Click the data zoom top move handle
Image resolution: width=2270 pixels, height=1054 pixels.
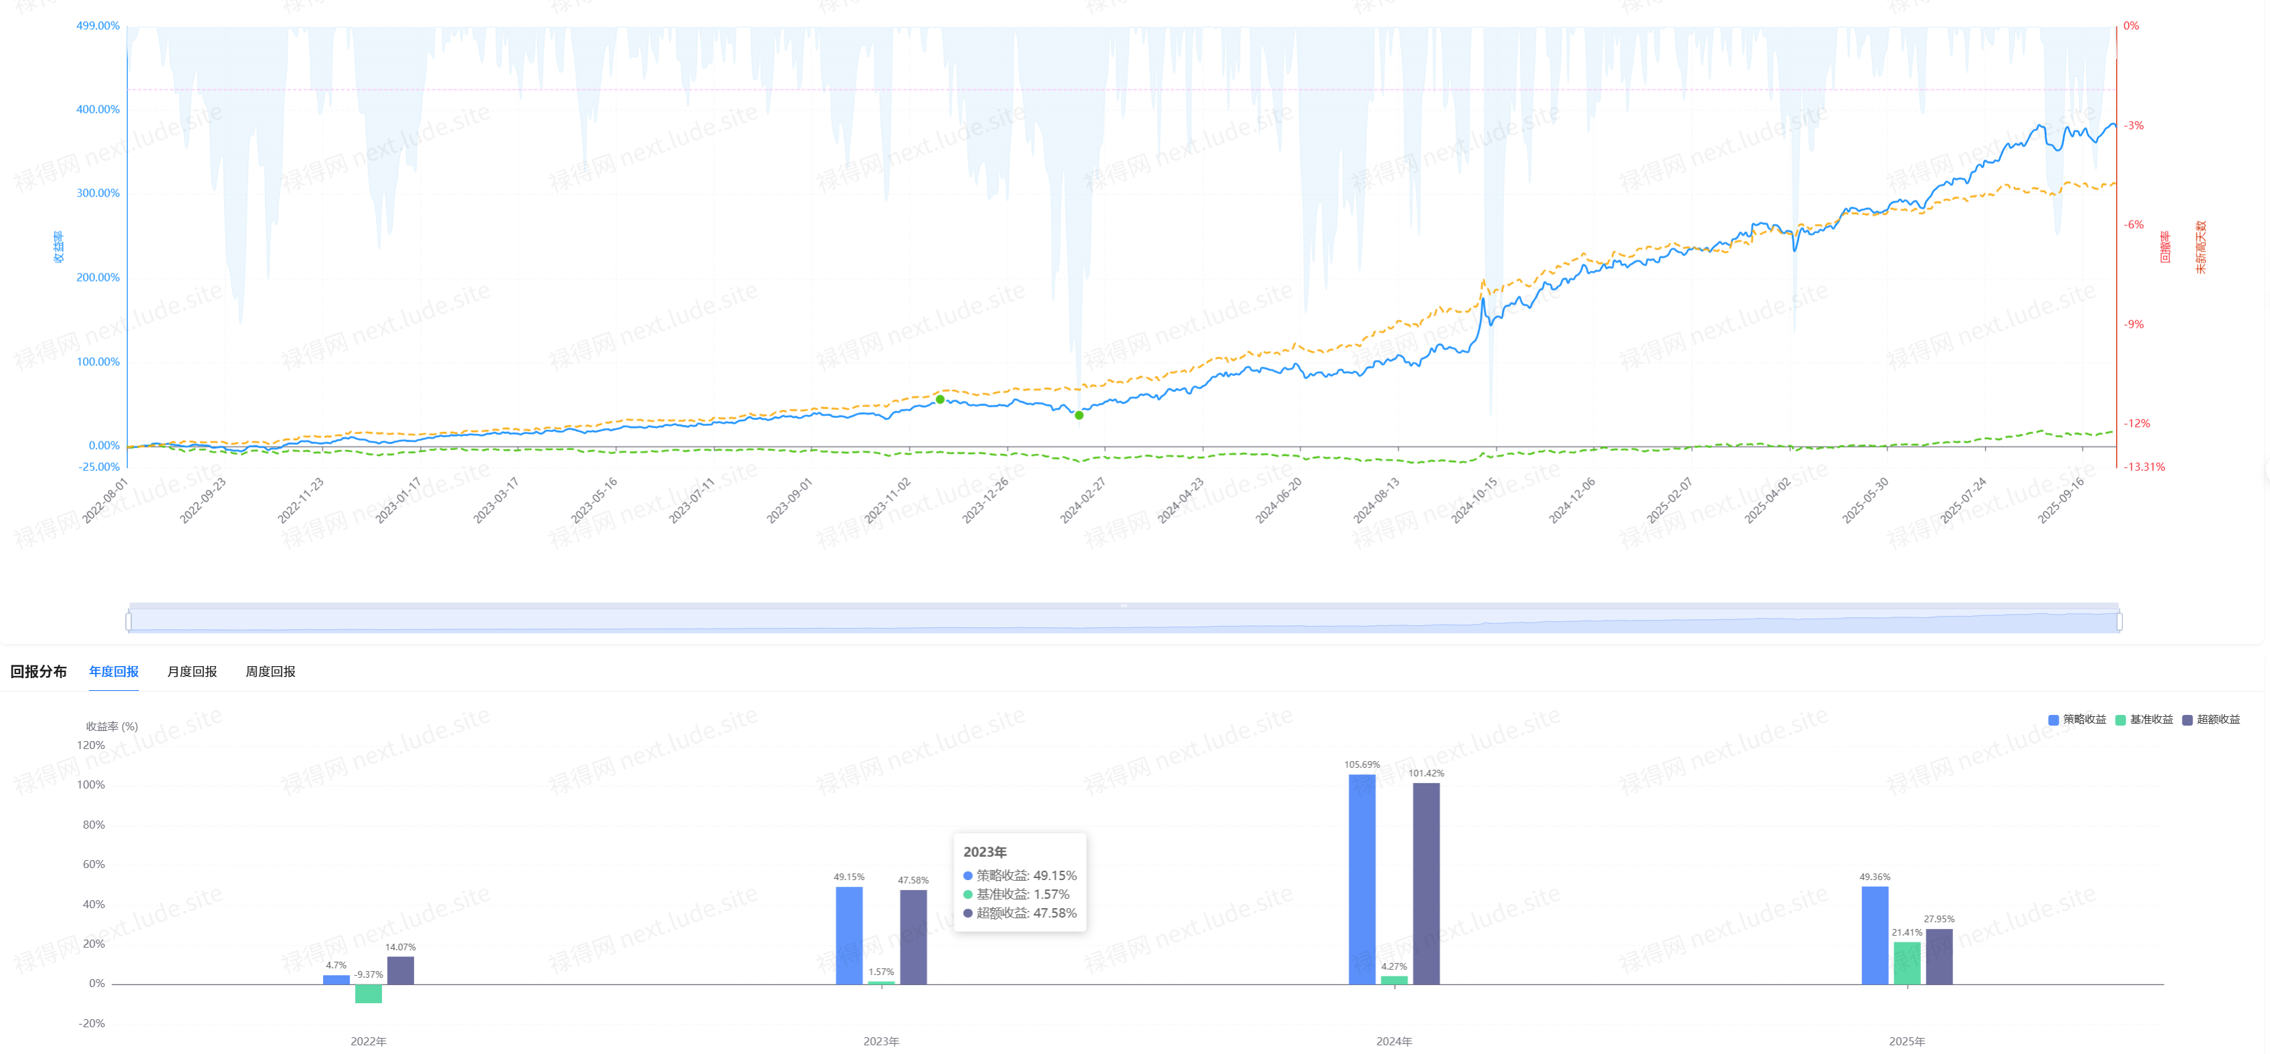click(1124, 605)
